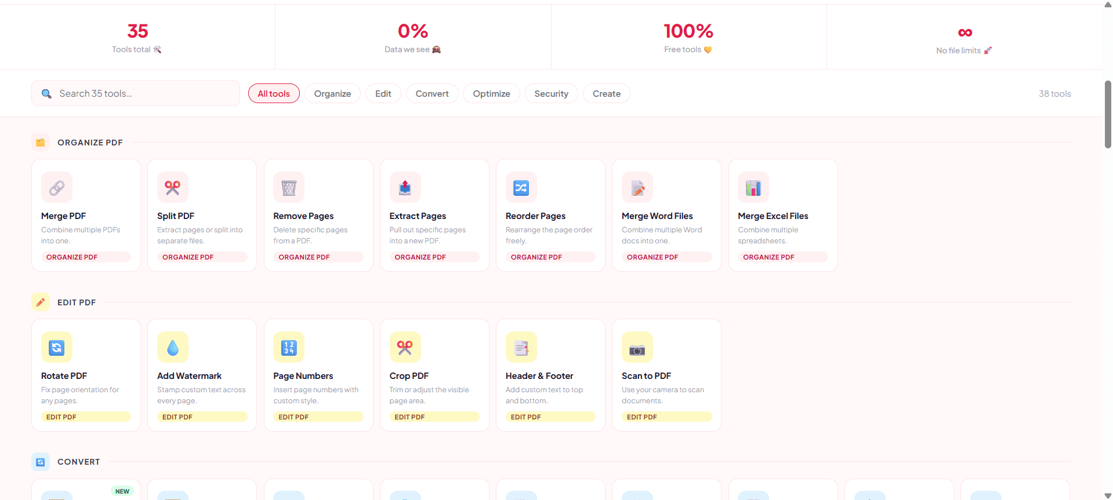Click 'Combine multiple PDFs into one.' description
1113x500 pixels.
tap(81, 235)
